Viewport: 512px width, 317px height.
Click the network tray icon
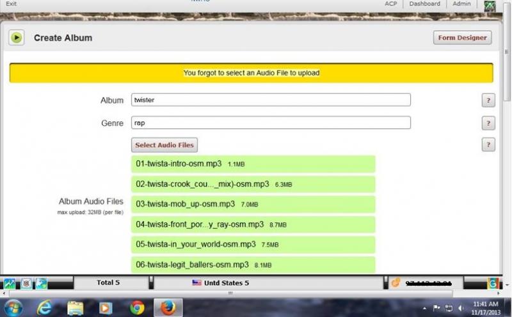(x=449, y=308)
